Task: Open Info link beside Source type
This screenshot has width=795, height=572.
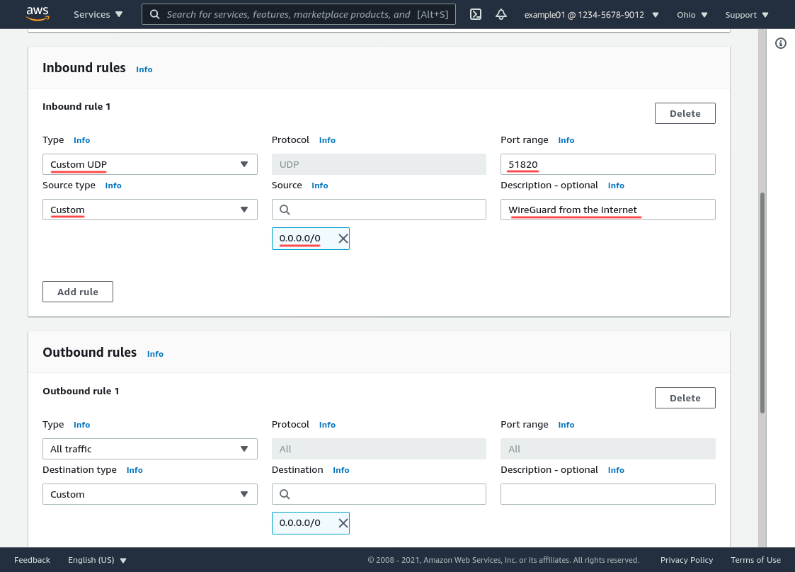Action: pos(113,185)
